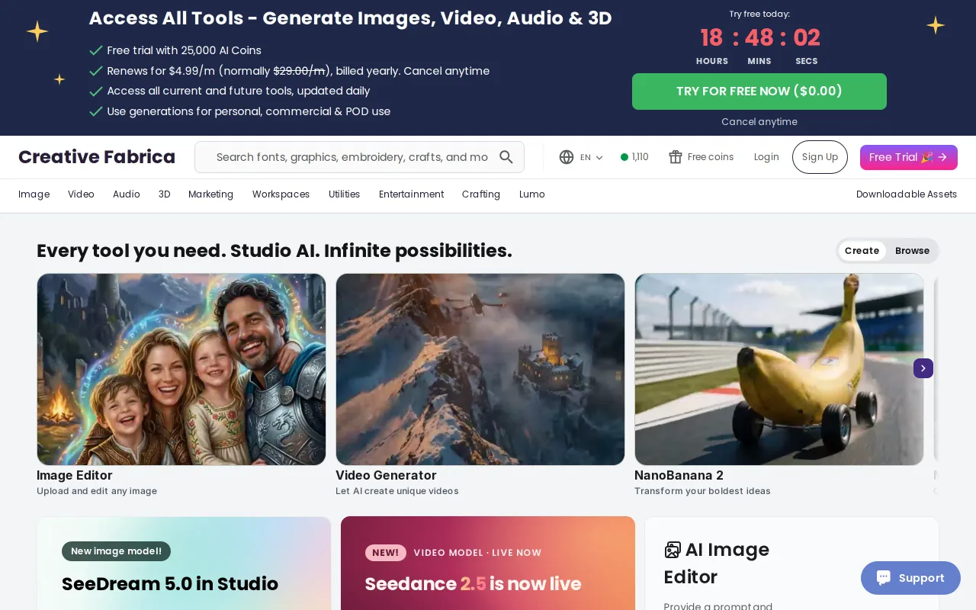Open the 3D menu
Screen dimensions: 976x610
click(x=164, y=194)
